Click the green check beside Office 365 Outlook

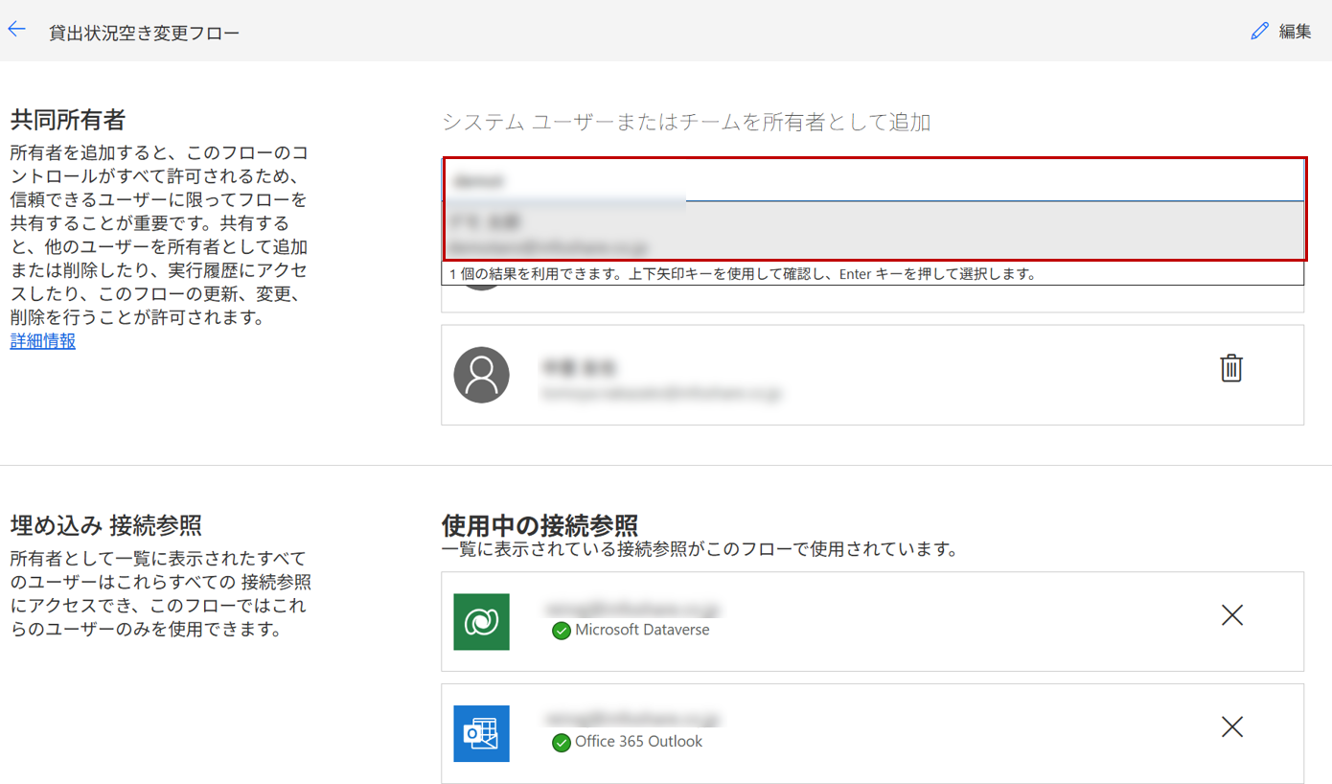pyautogui.click(x=562, y=743)
